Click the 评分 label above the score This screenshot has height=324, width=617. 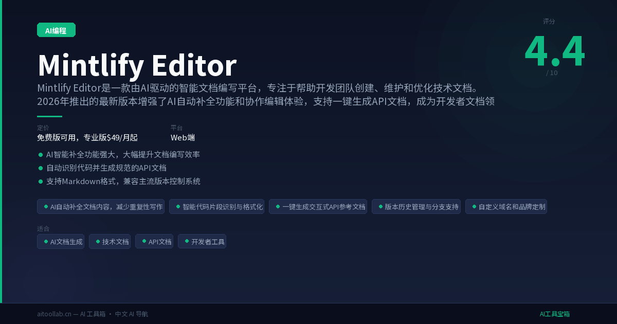(x=549, y=22)
